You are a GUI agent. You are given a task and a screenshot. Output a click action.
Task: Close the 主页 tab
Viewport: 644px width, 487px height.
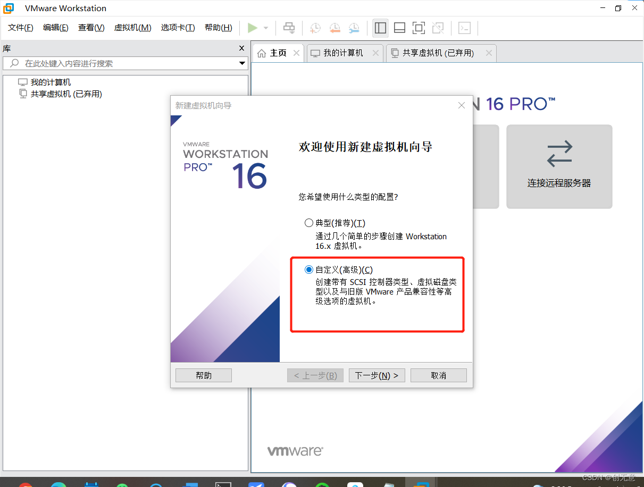tap(297, 53)
